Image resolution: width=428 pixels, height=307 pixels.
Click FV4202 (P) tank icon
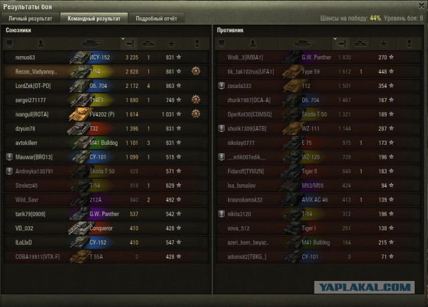point(79,114)
